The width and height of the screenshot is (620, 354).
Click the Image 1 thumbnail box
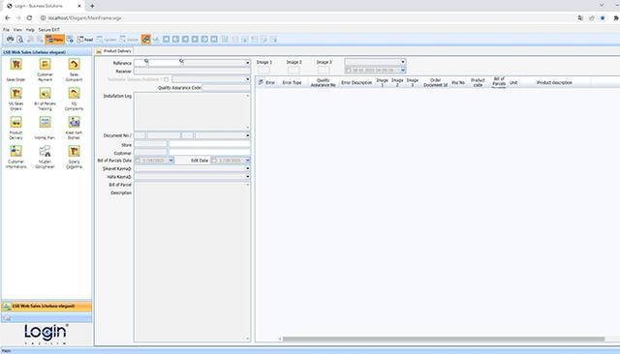point(263,71)
